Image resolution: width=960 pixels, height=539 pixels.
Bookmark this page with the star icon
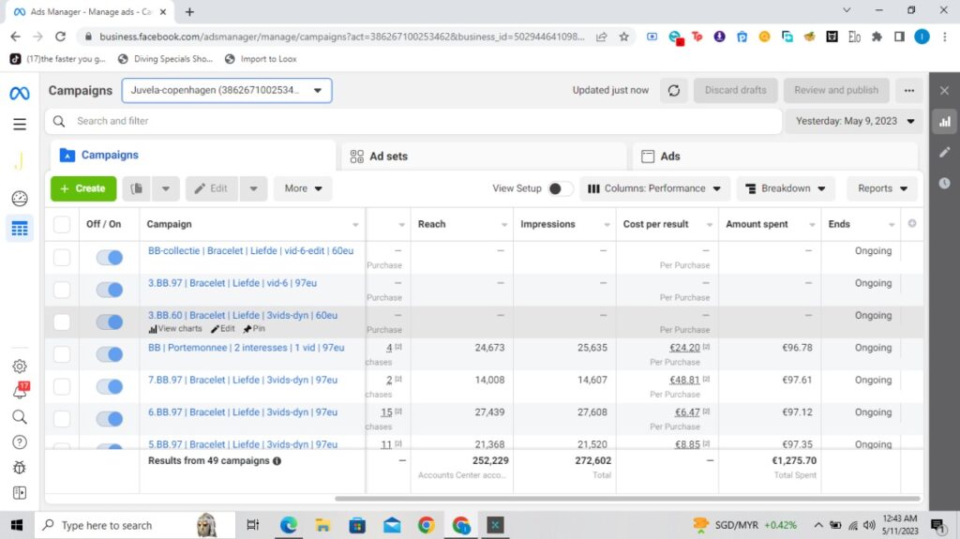pyautogui.click(x=623, y=37)
